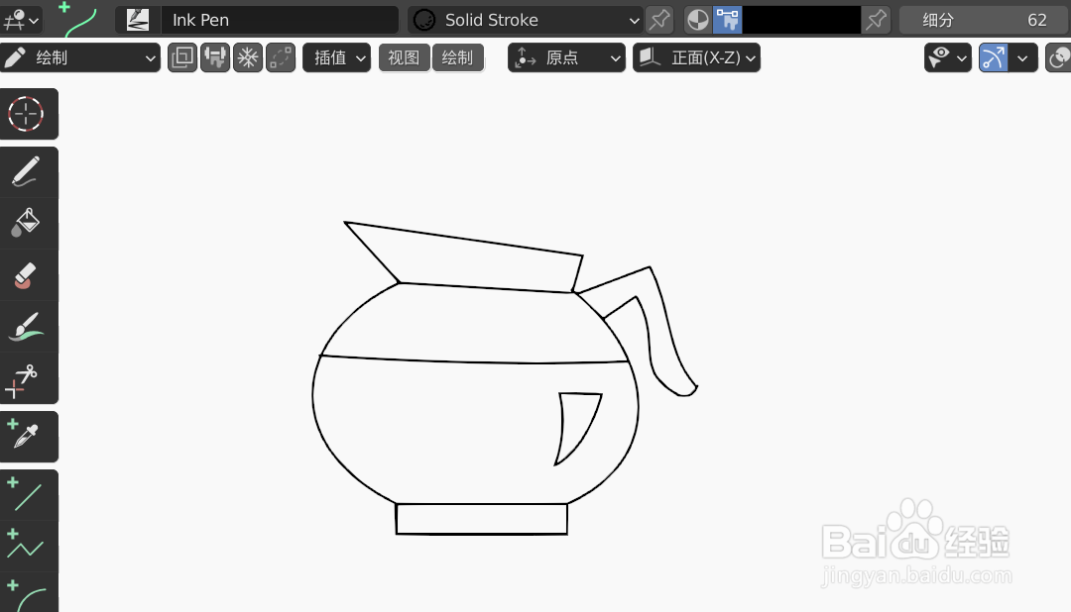Click the Ink Pen brush thumbnail icon
The image size is (1071, 612).
click(138, 20)
